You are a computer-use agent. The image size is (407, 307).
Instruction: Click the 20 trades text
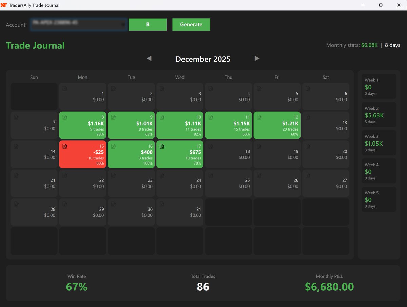point(290,129)
